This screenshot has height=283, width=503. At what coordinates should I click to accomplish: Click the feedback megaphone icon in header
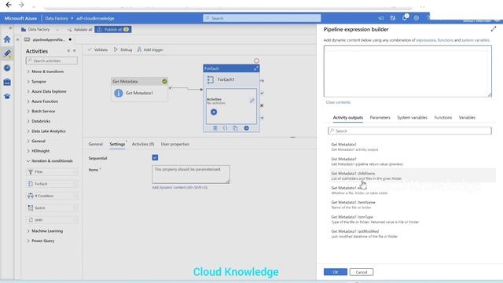pos(380,18)
